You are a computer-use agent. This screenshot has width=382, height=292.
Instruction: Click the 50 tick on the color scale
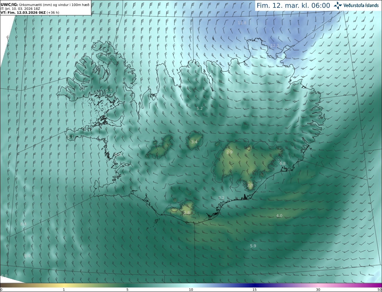coord(379,290)
